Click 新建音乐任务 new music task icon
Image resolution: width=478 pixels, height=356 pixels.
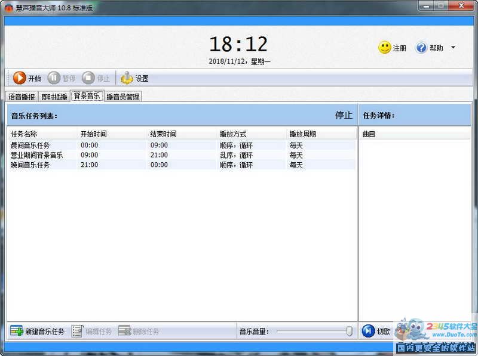pyautogui.click(x=17, y=331)
